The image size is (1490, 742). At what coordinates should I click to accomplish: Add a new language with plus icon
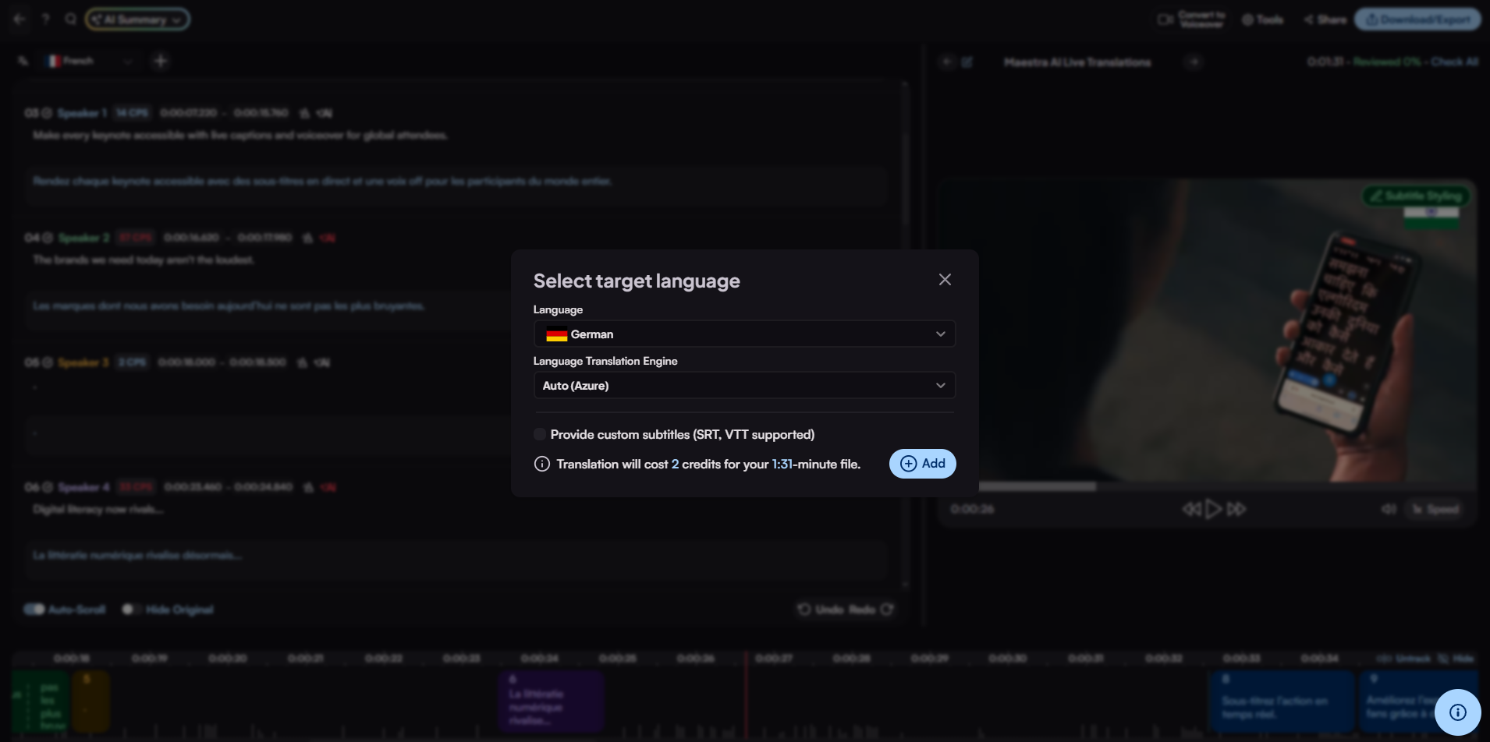(x=161, y=61)
